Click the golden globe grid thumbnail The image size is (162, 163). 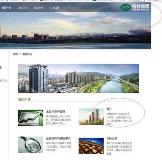click(x=91, y=146)
